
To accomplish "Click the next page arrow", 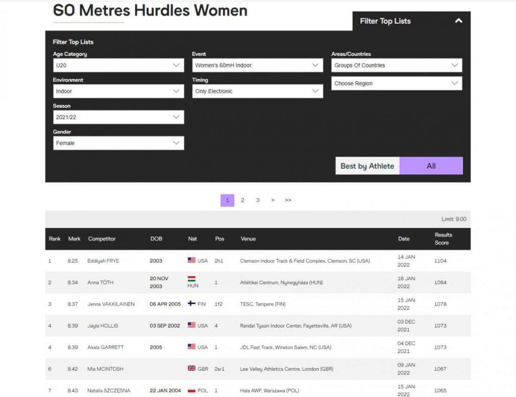I will tap(273, 200).
